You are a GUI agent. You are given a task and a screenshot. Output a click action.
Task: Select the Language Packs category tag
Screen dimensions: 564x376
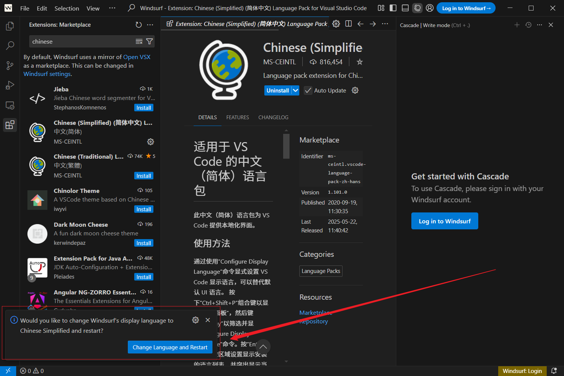(x=321, y=271)
